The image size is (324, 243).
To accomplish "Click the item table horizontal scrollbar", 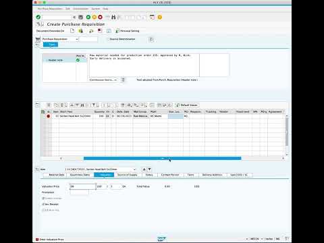I will 162,159.
